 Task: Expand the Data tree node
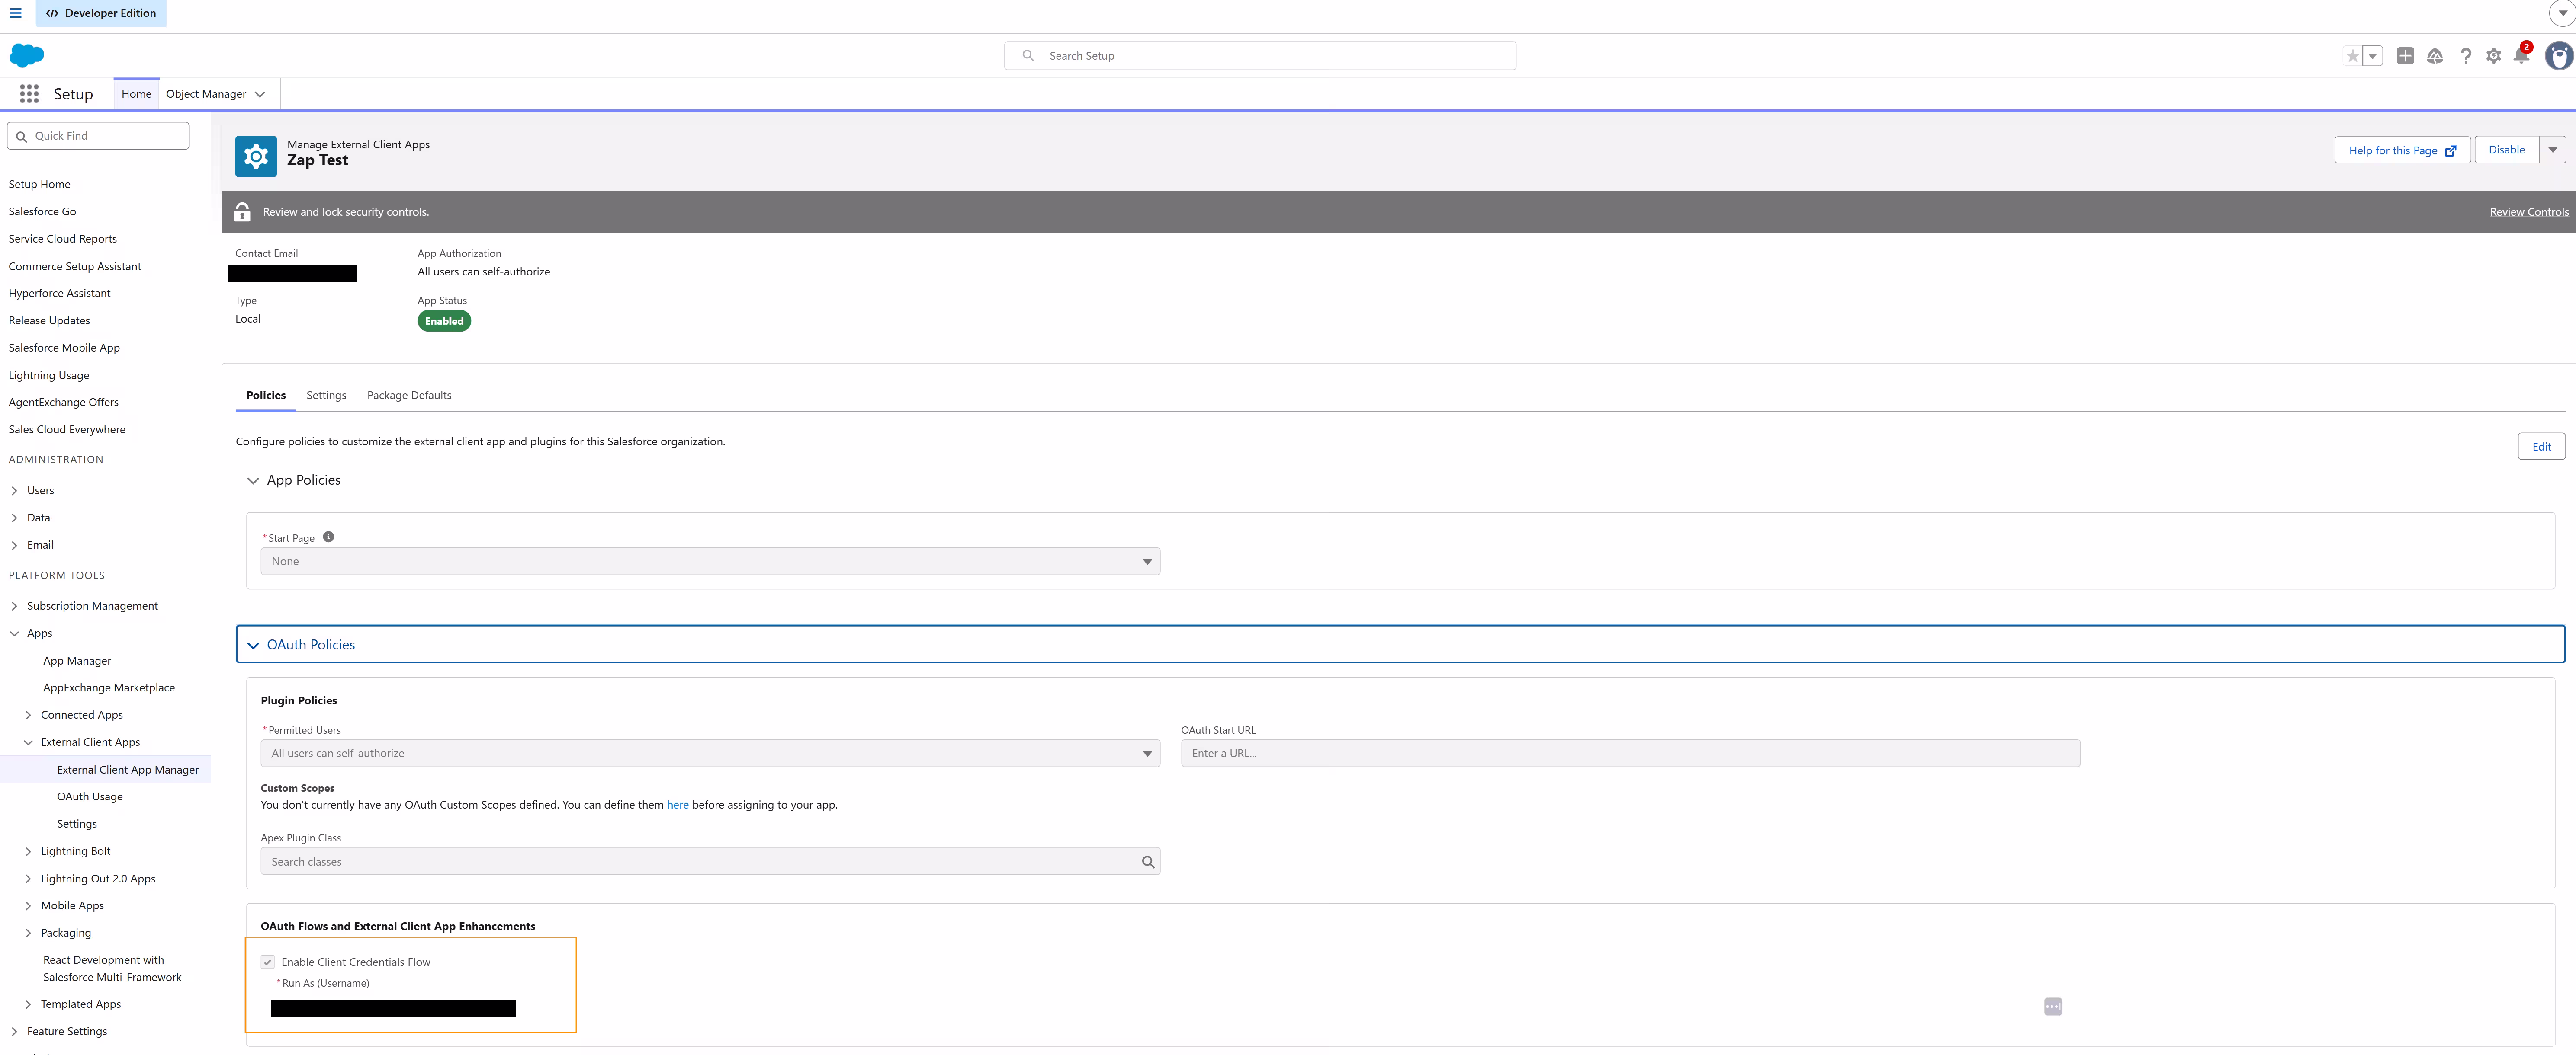pyautogui.click(x=14, y=518)
